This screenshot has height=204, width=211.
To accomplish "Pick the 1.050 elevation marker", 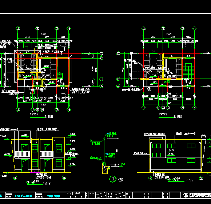I will [x=72, y=164].
